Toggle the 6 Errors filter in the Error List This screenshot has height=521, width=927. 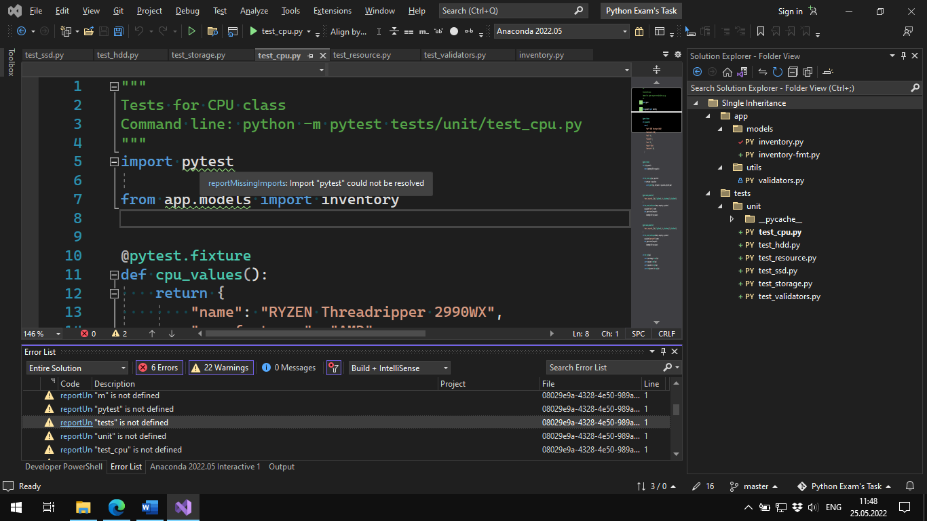pyautogui.click(x=159, y=367)
